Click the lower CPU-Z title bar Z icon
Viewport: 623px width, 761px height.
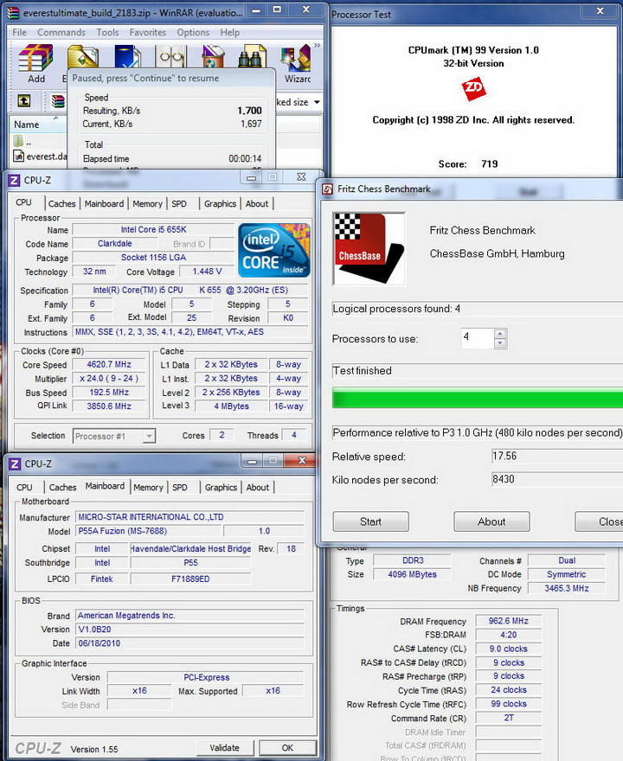click(15, 464)
